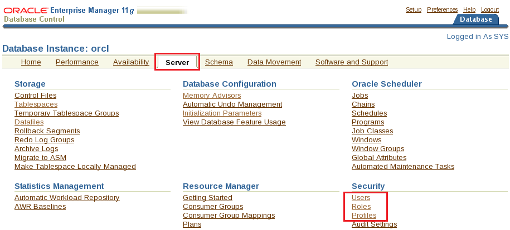
Task: Open Automatic Workload Repository
Action: [67, 198]
